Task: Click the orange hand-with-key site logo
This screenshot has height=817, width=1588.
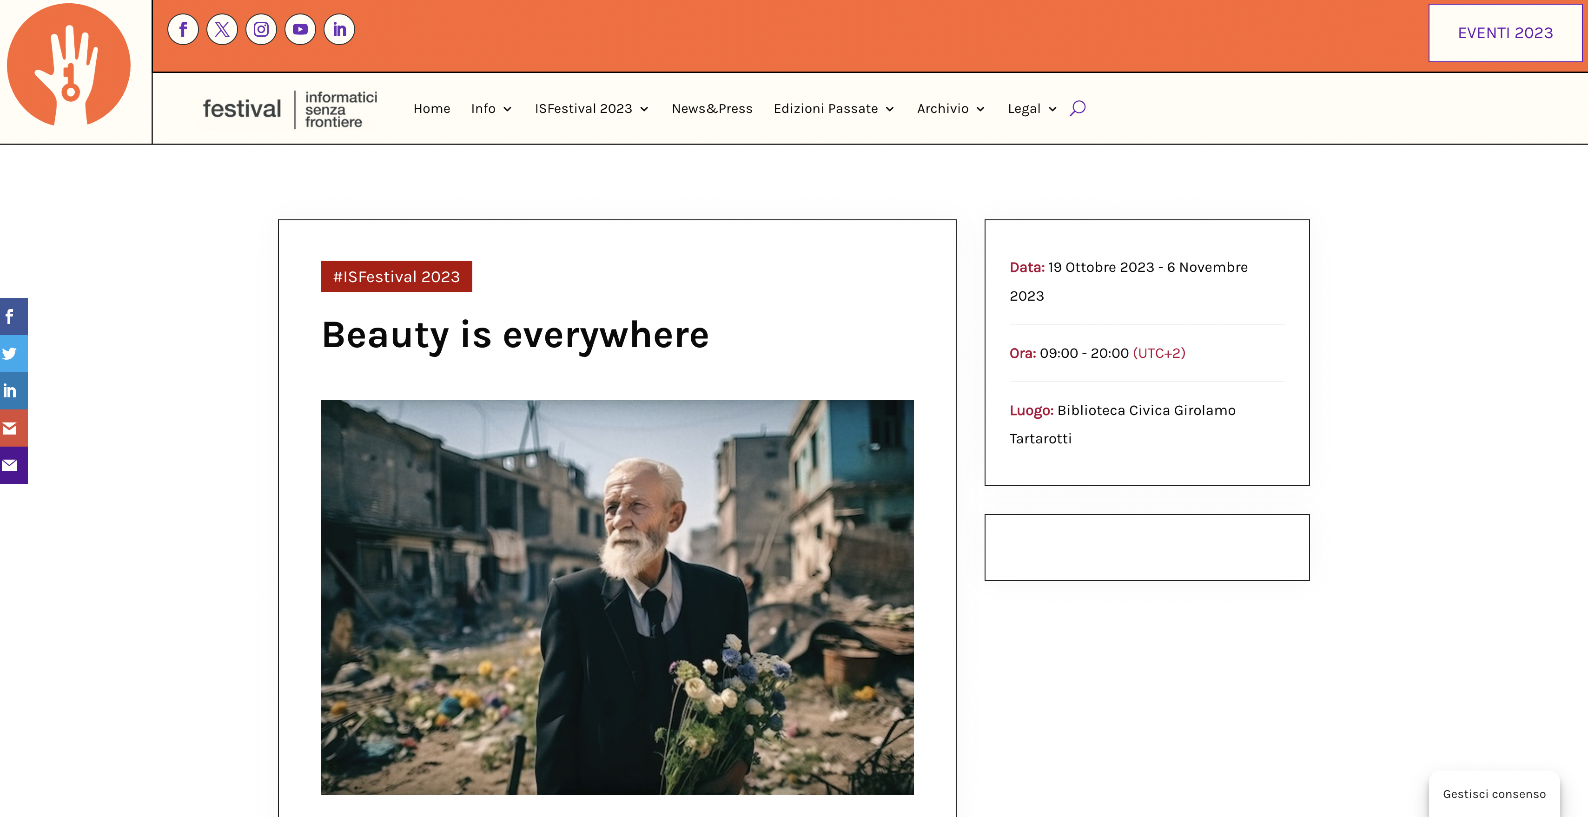Action: (69, 65)
